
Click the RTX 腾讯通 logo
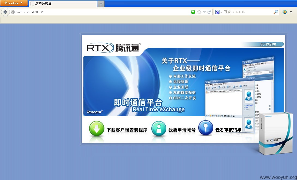coord(114,47)
